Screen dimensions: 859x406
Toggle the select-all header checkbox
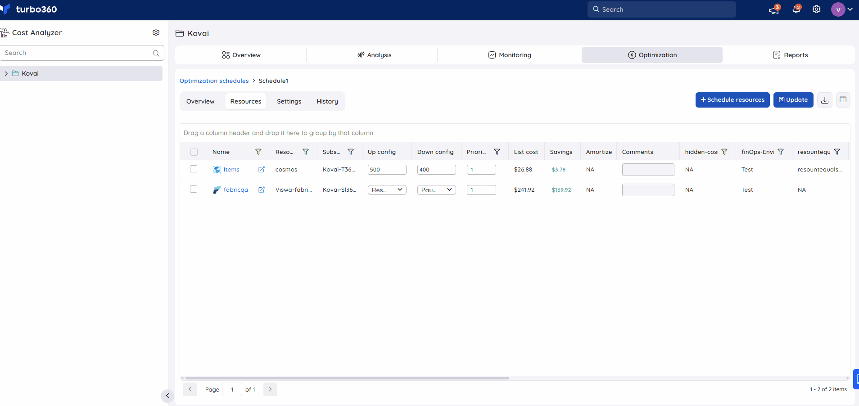(x=194, y=152)
